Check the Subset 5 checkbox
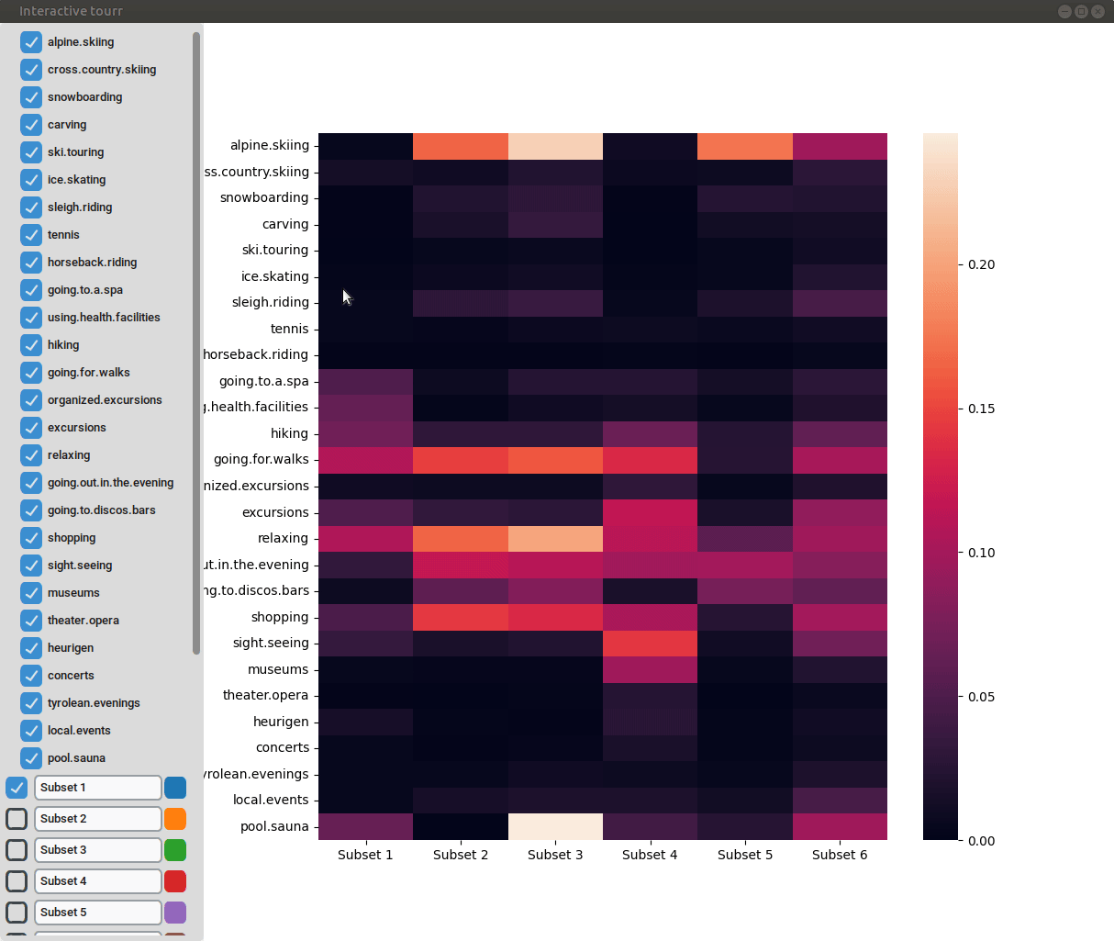Screen dimensions: 1114x941 pos(17,913)
